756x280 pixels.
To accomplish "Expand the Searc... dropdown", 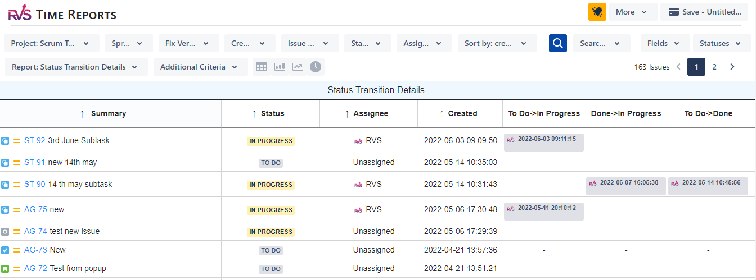I will tap(601, 43).
